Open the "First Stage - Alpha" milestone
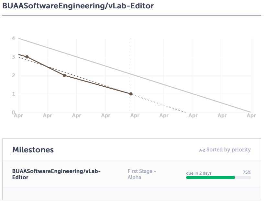 click(142, 174)
